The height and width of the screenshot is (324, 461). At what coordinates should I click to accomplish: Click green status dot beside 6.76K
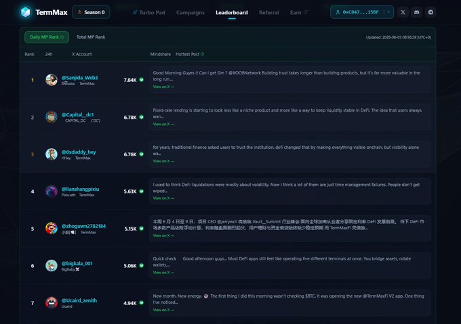point(142,154)
